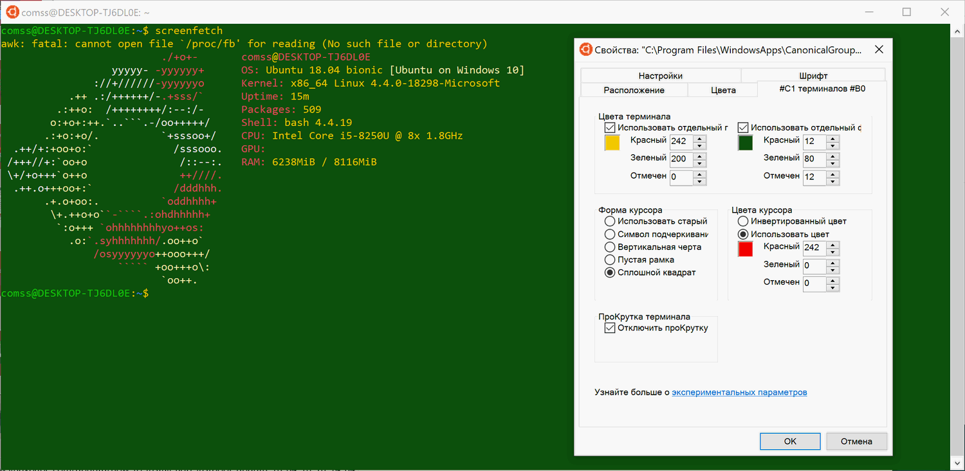This screenshot has width=965, height=471.
Task: Decrease Красный value next to the yellow swatch
Action: point(700,145)
